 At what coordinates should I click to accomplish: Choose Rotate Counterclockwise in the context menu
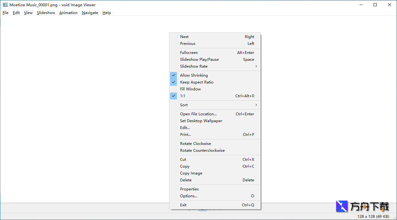coord(202,151)
